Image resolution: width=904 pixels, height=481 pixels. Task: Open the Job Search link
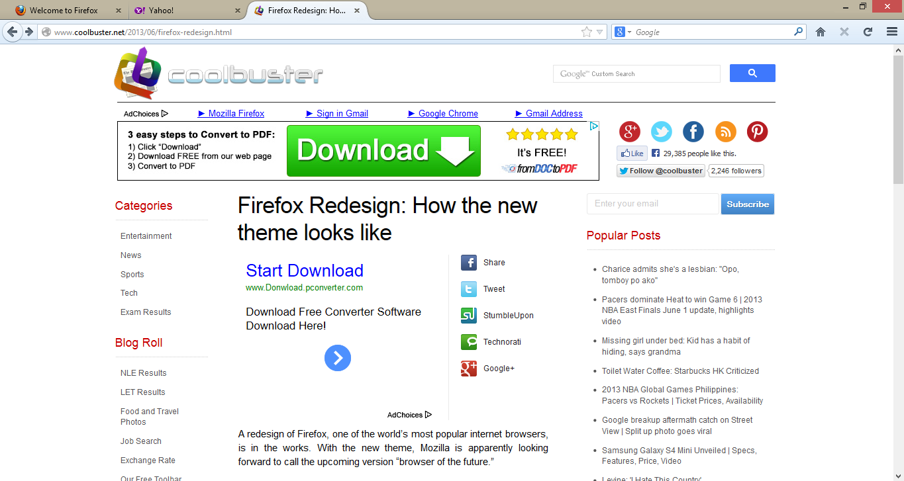point(140,441)
